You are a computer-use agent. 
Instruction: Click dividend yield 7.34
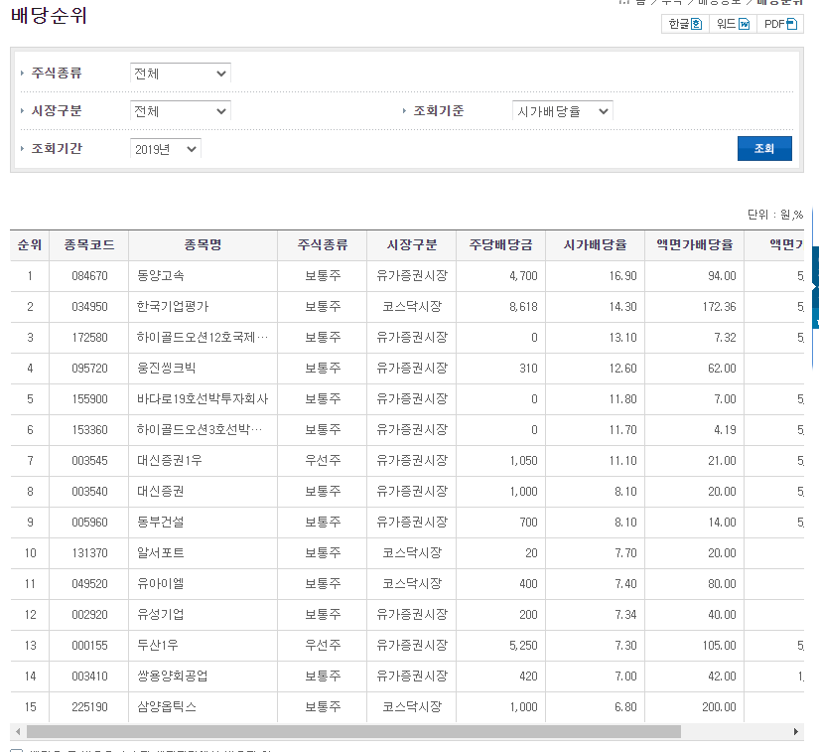[x=625, y=615]
